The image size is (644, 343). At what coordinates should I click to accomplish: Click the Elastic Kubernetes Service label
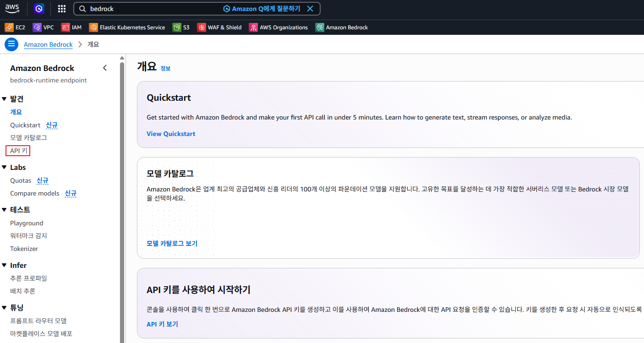coord(132,27)
